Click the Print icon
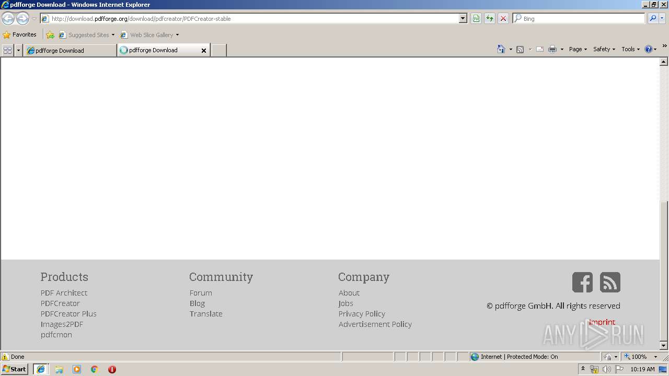 [552, 49]
